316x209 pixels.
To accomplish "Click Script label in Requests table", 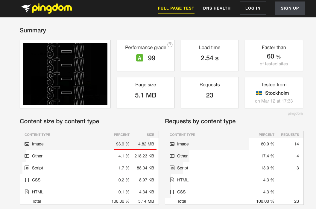I will (183, 168).
